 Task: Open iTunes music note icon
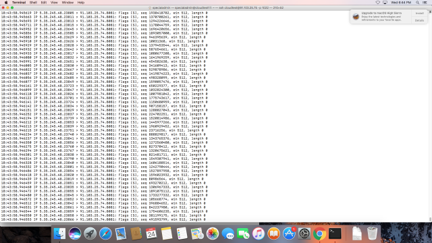point(258,234)
